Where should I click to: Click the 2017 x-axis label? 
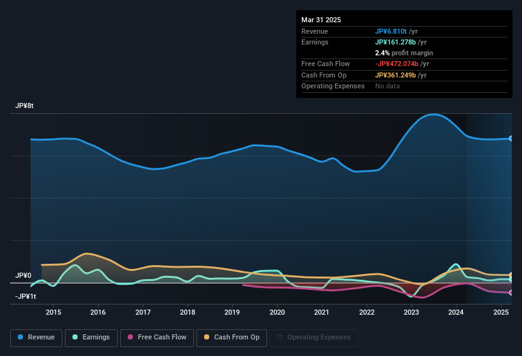[x=143, y=312]
